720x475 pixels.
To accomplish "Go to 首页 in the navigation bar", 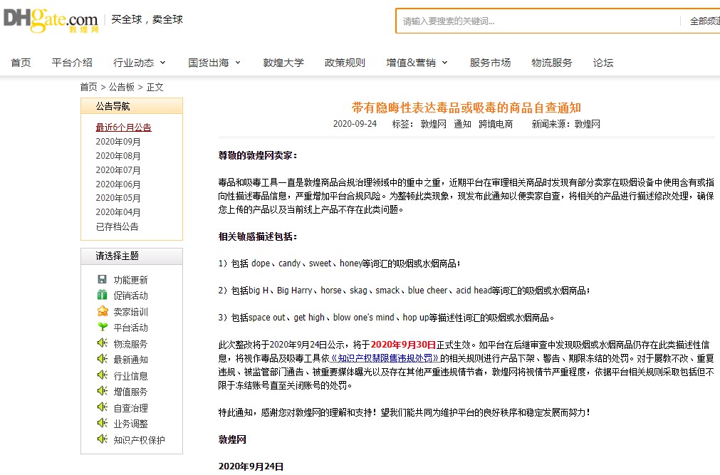I will click(21, 63).
